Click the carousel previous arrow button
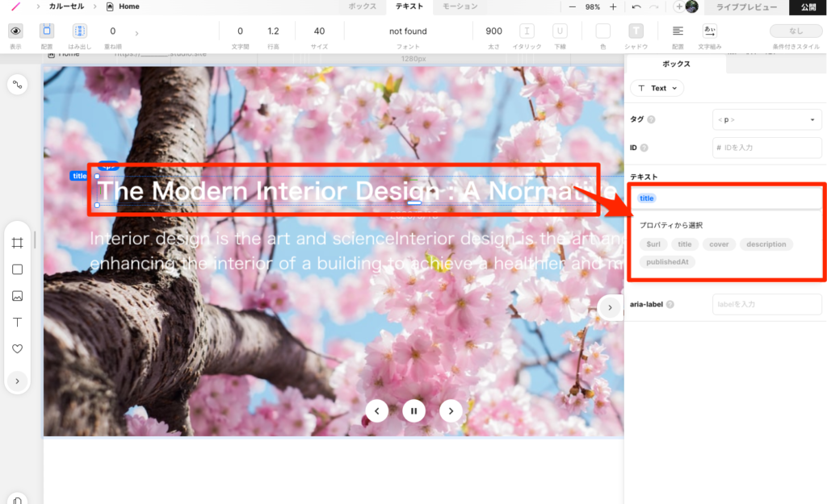 [x=377, y=410]
